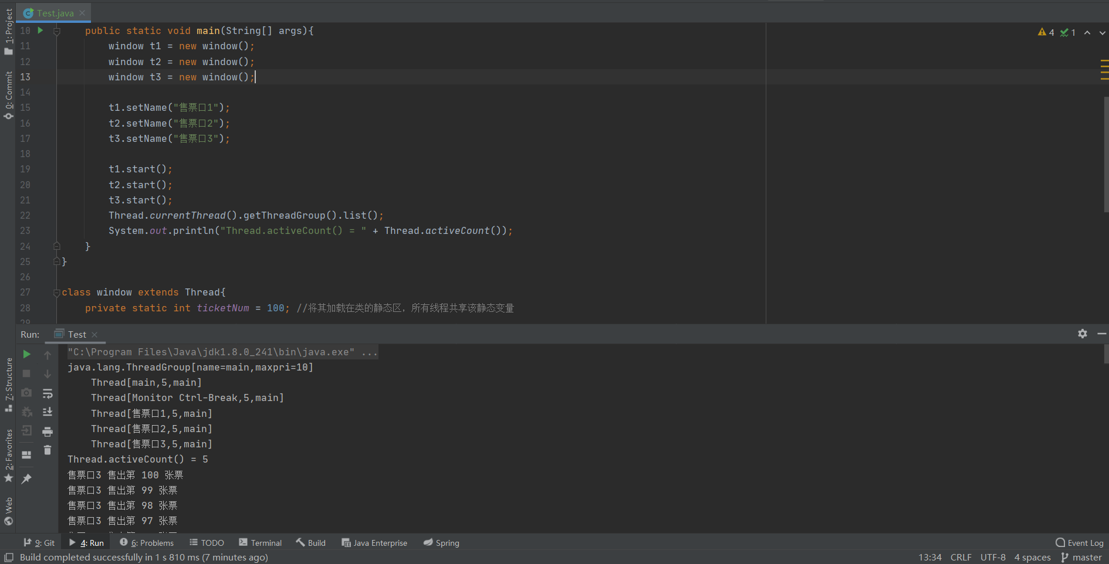Change CRLF line separator
This screenshot has width=1109, height=564.
click(x=961, y=558)
